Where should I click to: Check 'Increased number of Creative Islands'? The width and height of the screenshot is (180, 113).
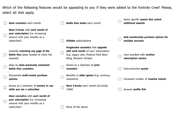(x=120, y=79)
